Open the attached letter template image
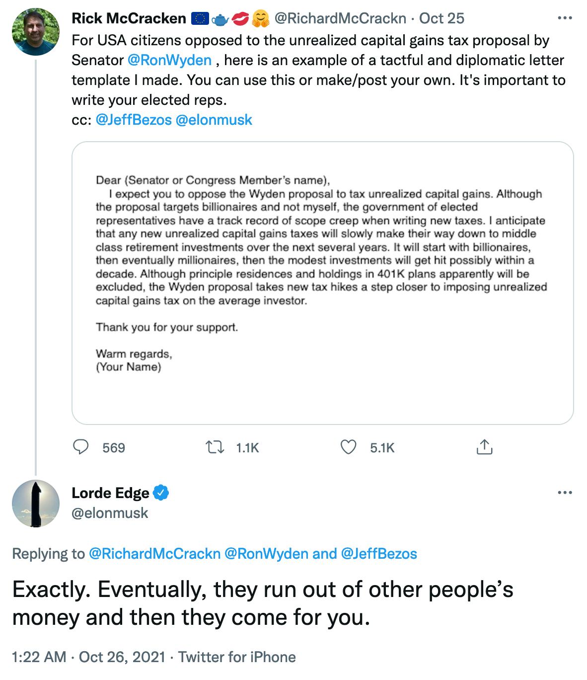The height and width of the screenshot is (680, 587). point(322,282)
